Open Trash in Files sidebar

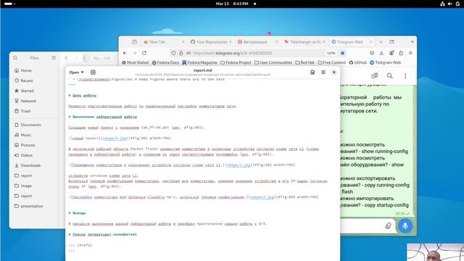click(x=34, y=111)
